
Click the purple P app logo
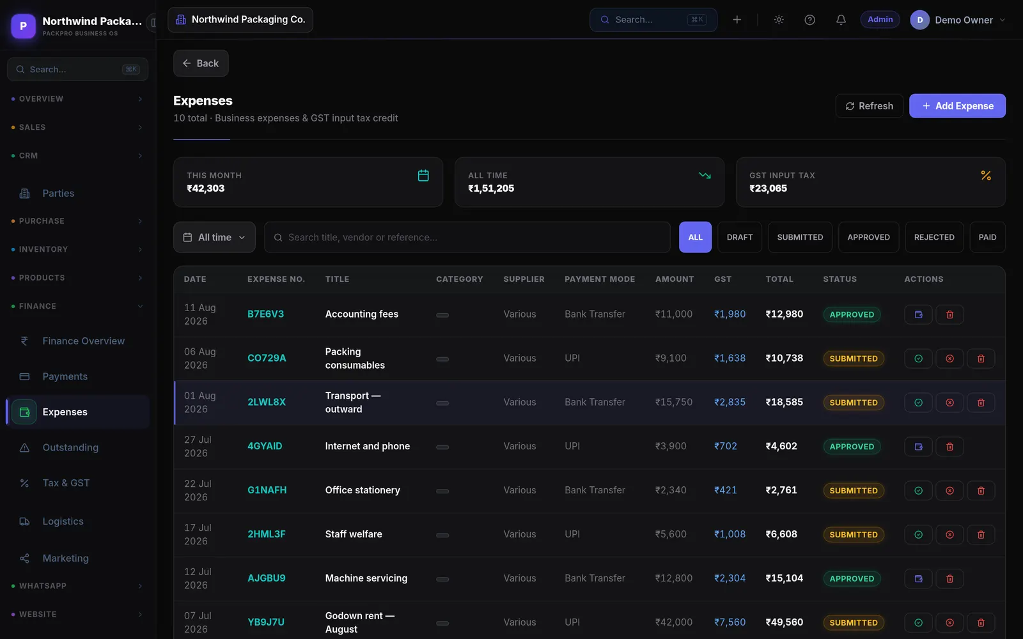click(24, 26)
